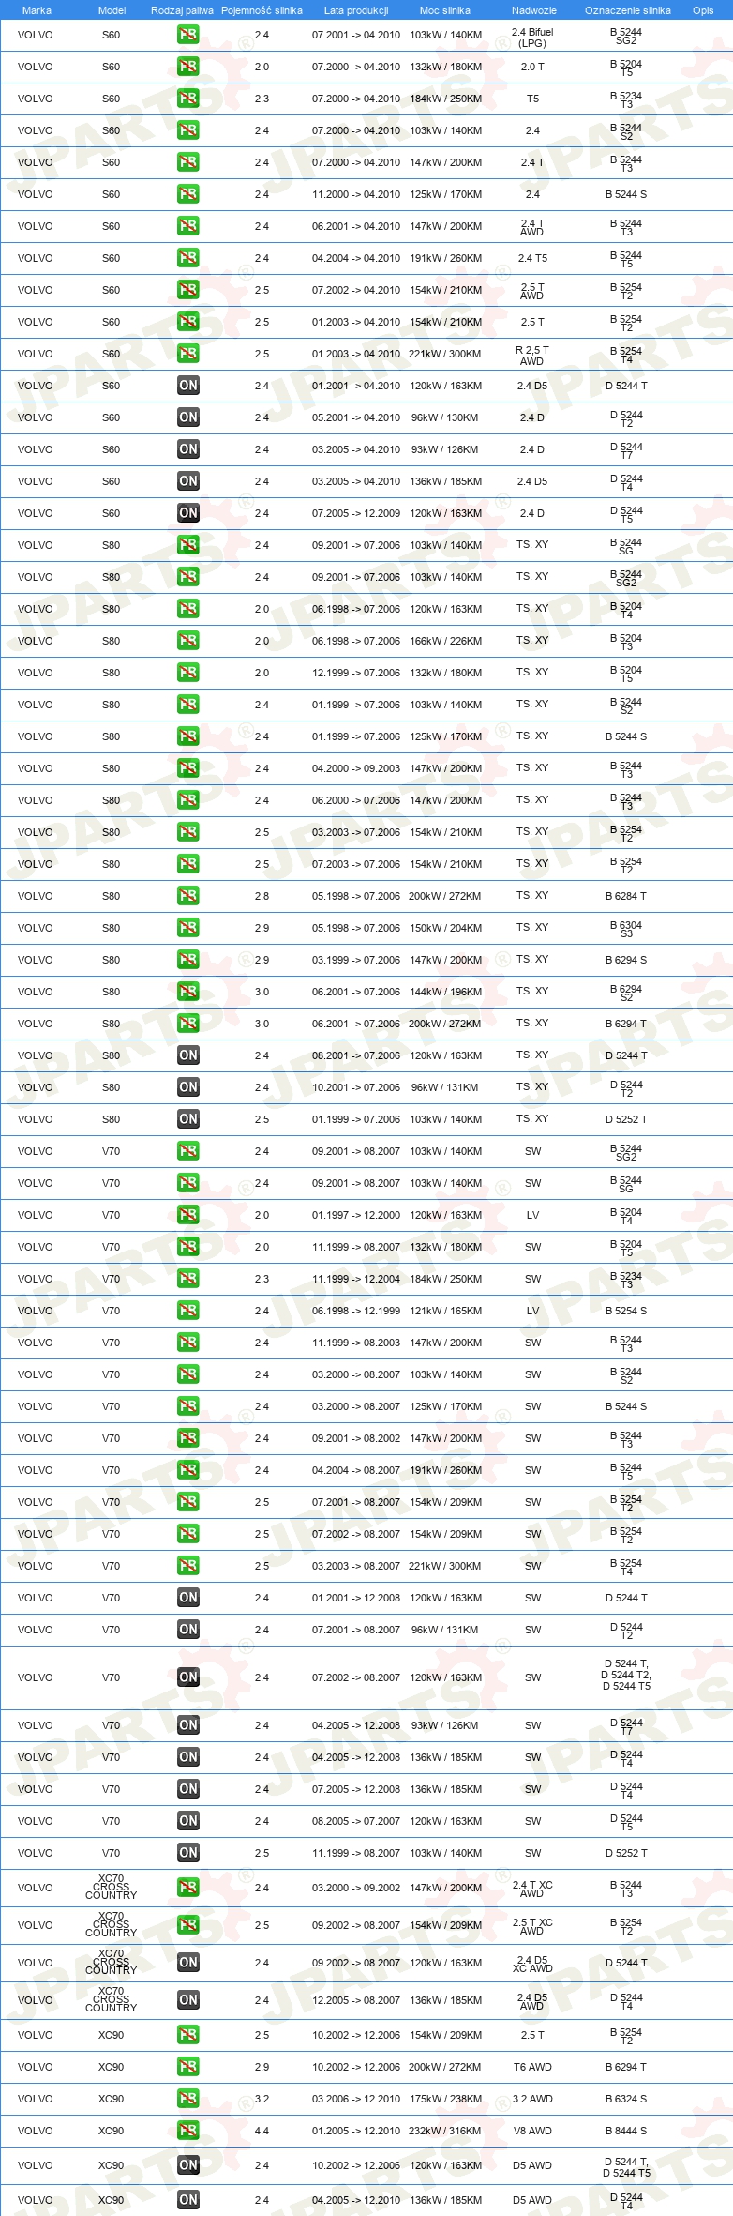Click the Moc silnika column header
Image resolution: width=733 pixels, height=2216 pixels.
(x=445, y=10)
